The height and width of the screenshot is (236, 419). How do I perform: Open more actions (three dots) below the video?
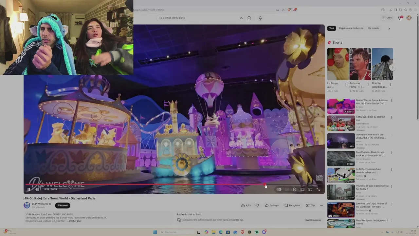pos(322,206)
